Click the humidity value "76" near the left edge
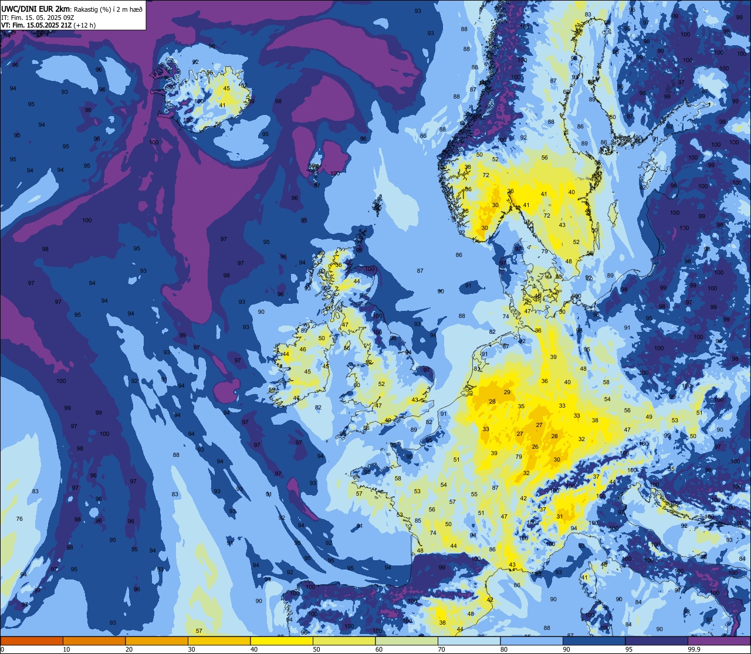Image resolution: width=751 pixels, height=654 pixels. (x=19, y=519)
